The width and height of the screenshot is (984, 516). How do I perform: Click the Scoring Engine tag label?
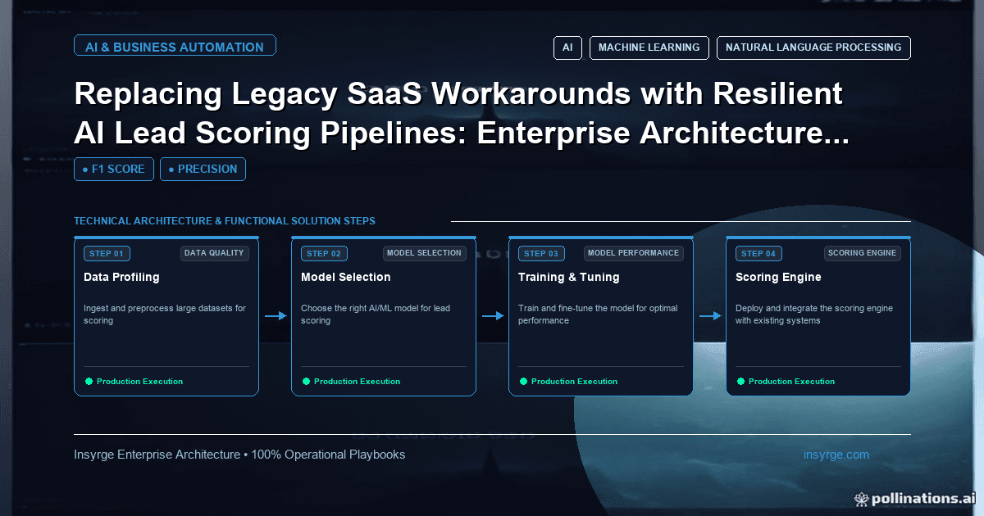862,253
